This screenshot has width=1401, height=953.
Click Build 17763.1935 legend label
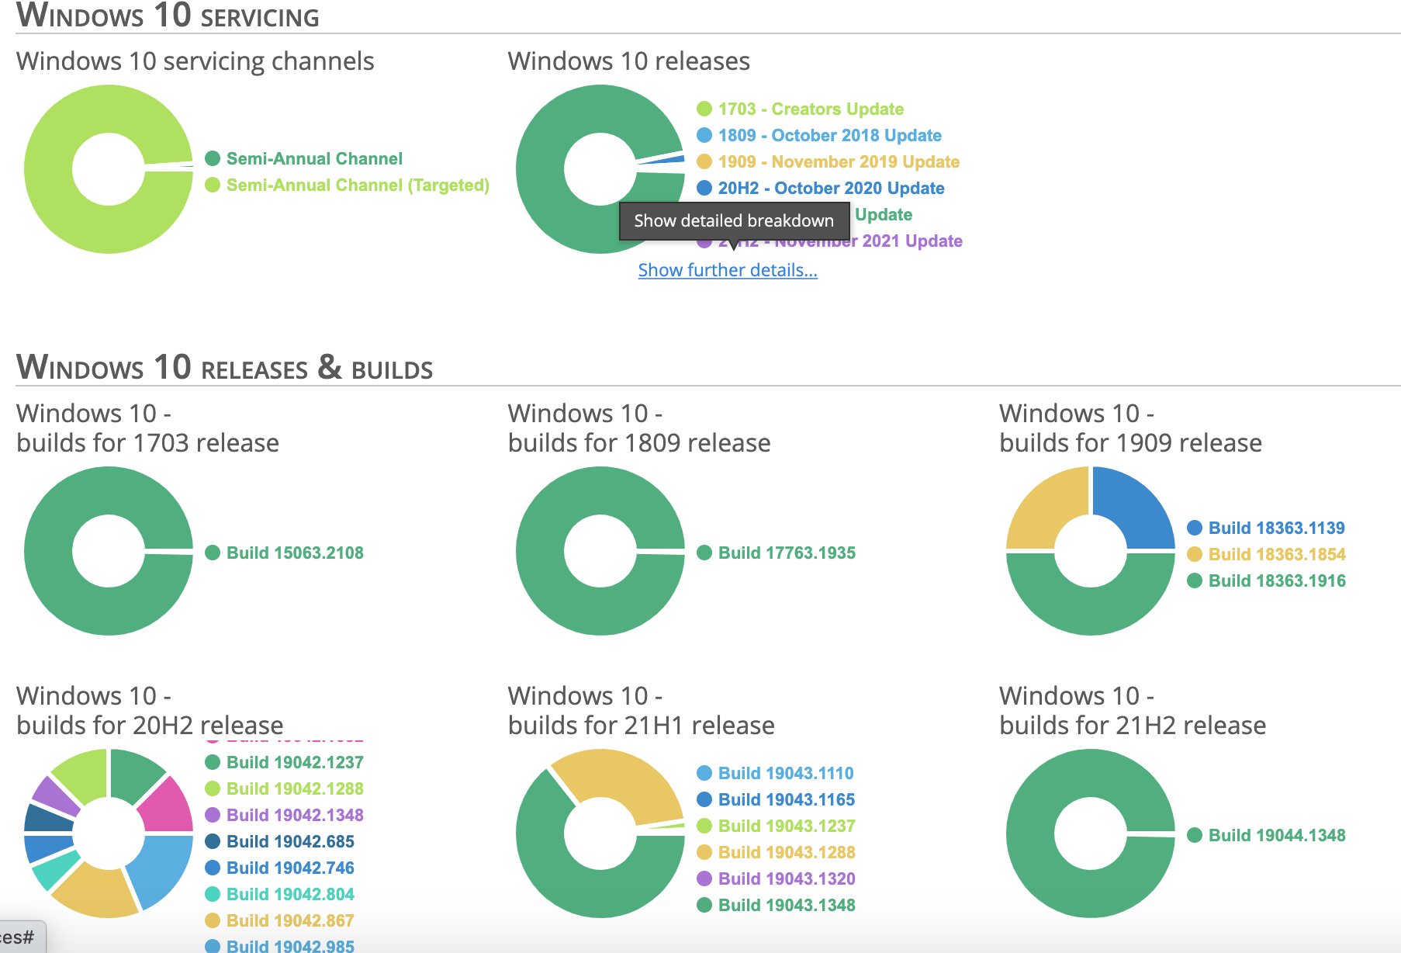(x=787, y=553)
